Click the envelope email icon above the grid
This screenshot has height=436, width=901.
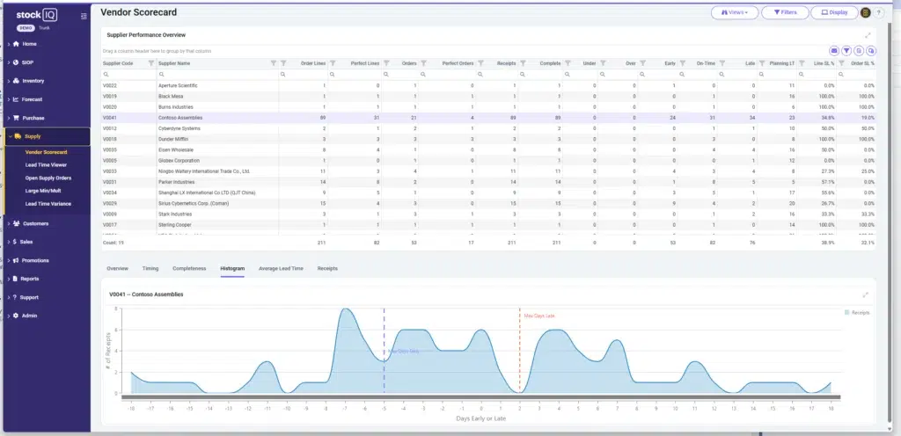pyautogui.click(x=834, y=50)
